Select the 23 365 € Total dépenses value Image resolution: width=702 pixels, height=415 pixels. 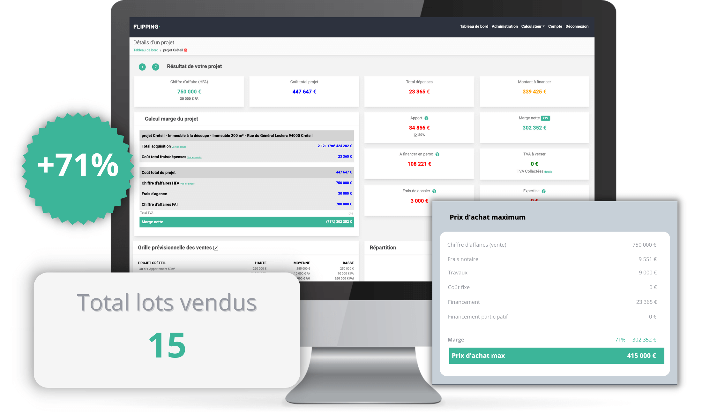(x=419, y=92)
